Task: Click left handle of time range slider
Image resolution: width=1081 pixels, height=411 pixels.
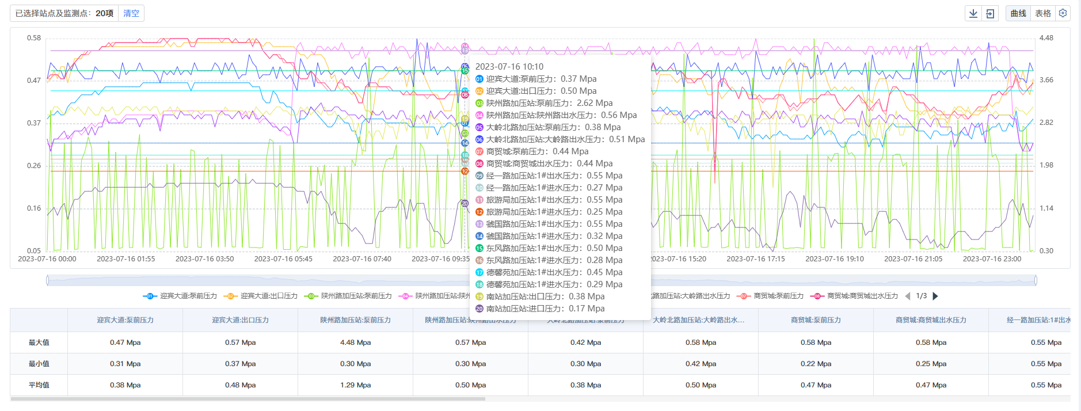Action: [48, 280]
